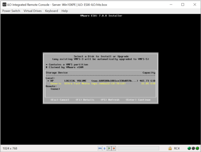
Task: Click the Local: section label
Action: click(x=50, y=78)
